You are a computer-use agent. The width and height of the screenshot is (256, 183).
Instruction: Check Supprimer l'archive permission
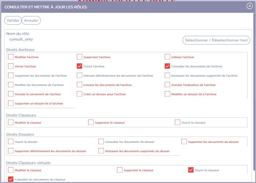[80, 57]
